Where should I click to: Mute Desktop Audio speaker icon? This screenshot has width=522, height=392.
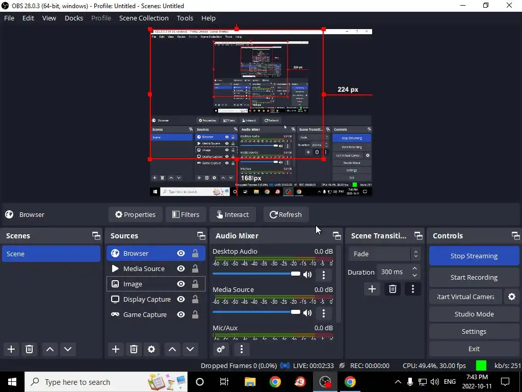coord(307,275)
